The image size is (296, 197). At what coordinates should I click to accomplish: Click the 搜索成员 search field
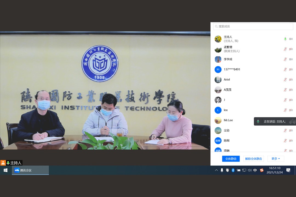pyautogui.click(x=253, y=27)
